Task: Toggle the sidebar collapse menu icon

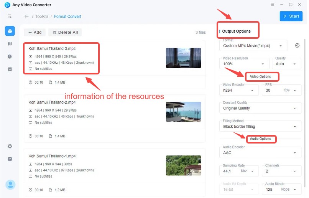Action: tap(10, 16)
